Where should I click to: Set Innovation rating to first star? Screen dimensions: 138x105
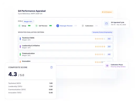[96, 62]
